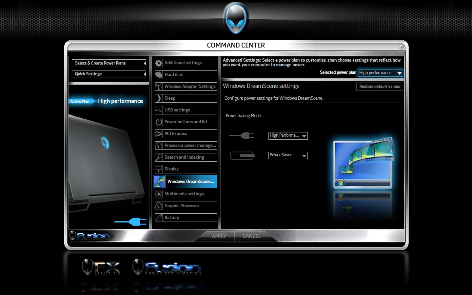This screenshot has width=472, height=295.
Task: Click 'Configure power settings for Windows DreamScene' text
Action: click(x=274, y=98)
